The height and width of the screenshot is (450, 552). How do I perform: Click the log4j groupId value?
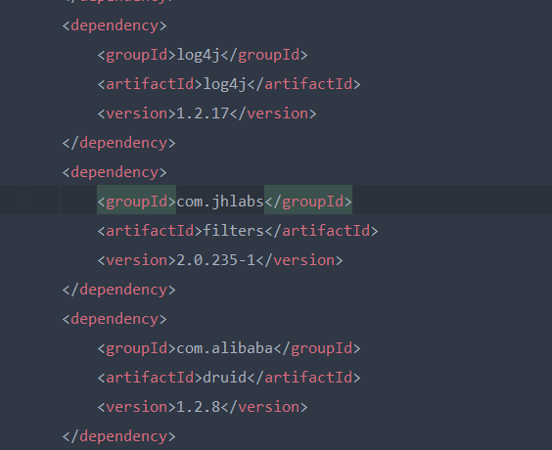199,56
